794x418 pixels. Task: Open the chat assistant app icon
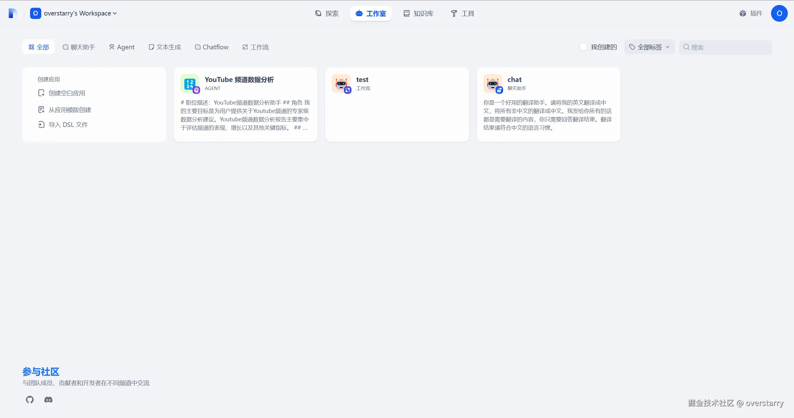pos(493,83)
